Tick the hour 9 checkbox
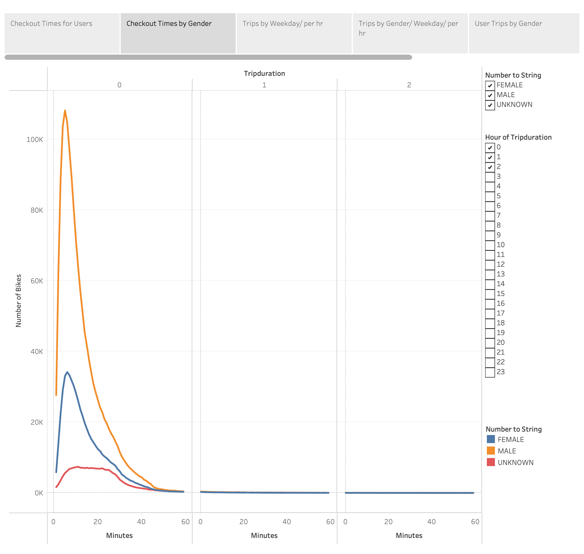584x554 pixels. [490, 235]
